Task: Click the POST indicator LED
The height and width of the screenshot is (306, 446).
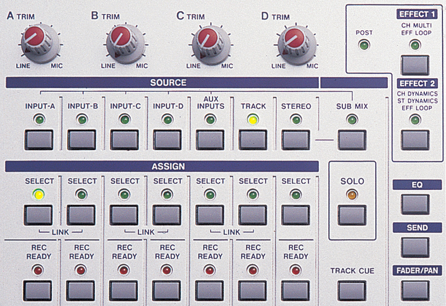Action: pos(364,46)
